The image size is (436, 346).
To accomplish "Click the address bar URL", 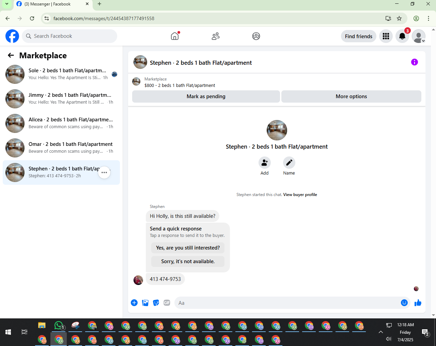I will click(x=104, y=18).
